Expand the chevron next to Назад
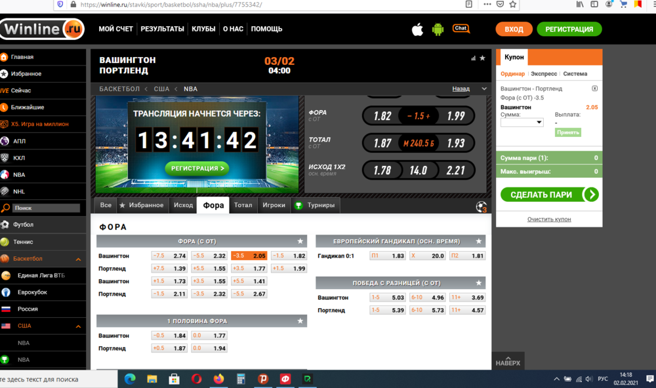The image size is (656, 388). (x=484, y=88)
